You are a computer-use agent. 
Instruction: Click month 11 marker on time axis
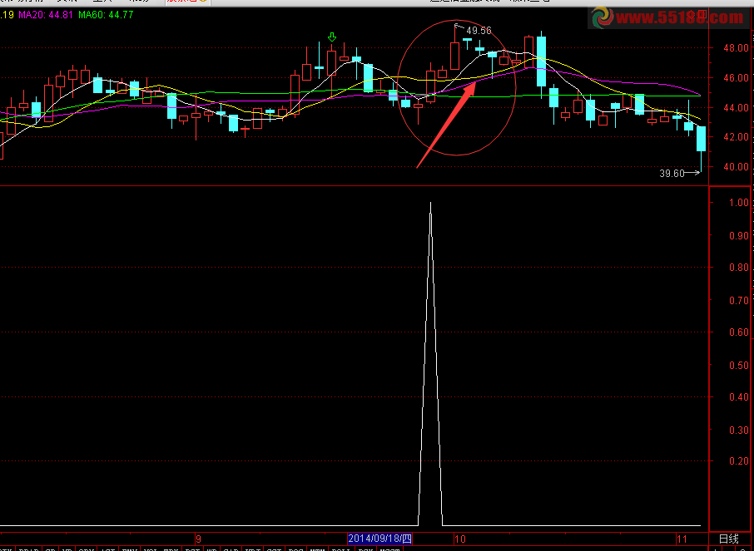tap(681, 539)
